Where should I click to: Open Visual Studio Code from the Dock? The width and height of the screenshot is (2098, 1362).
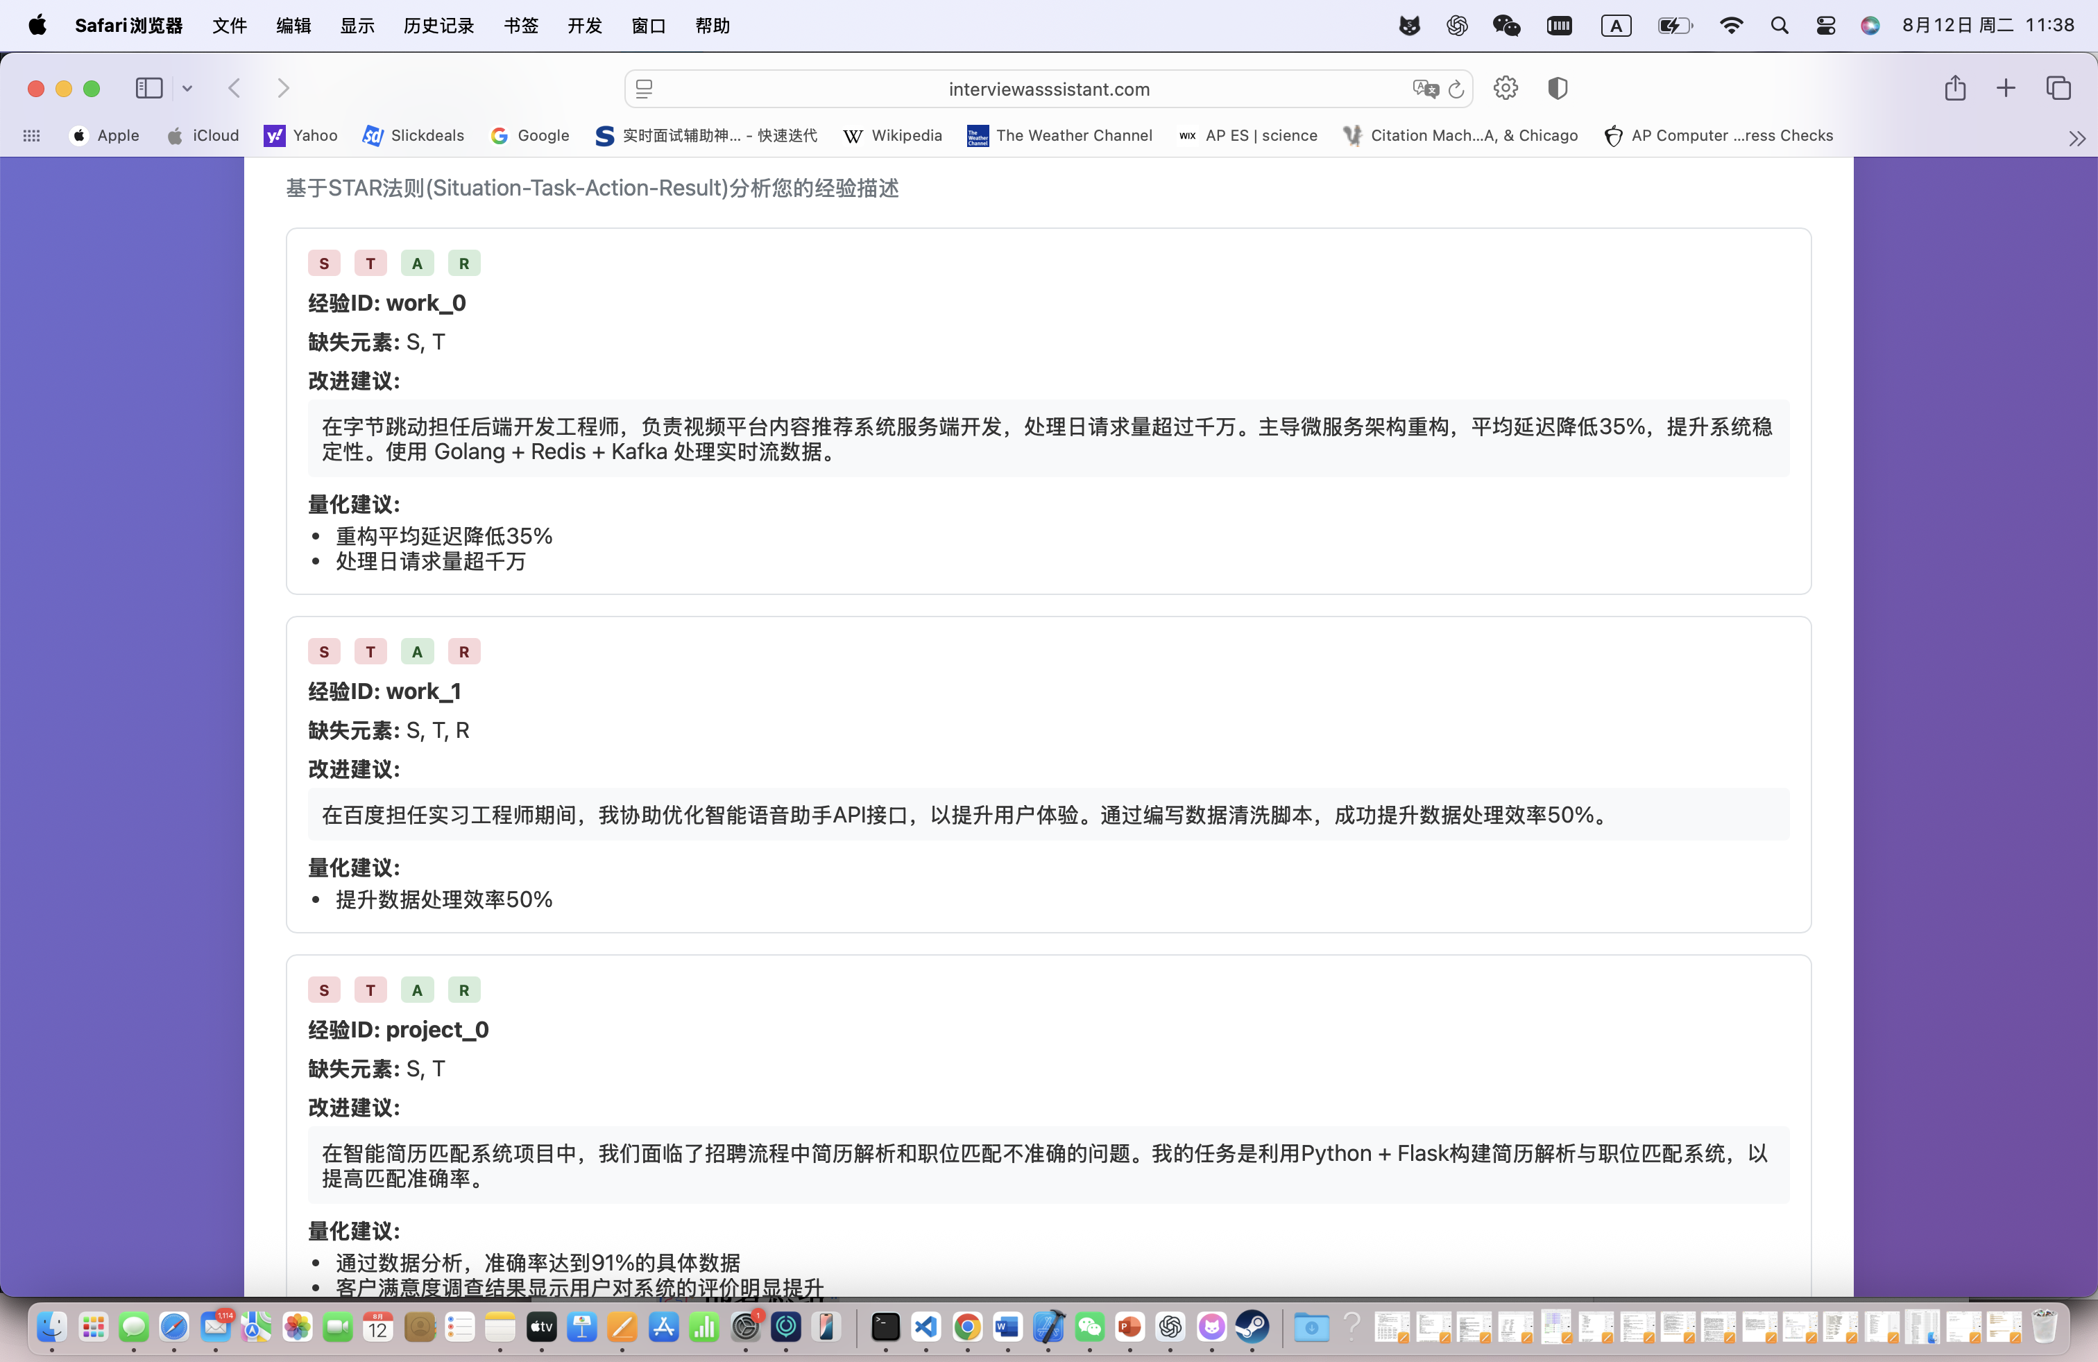pyautogui.click(x=926, y=1327)
